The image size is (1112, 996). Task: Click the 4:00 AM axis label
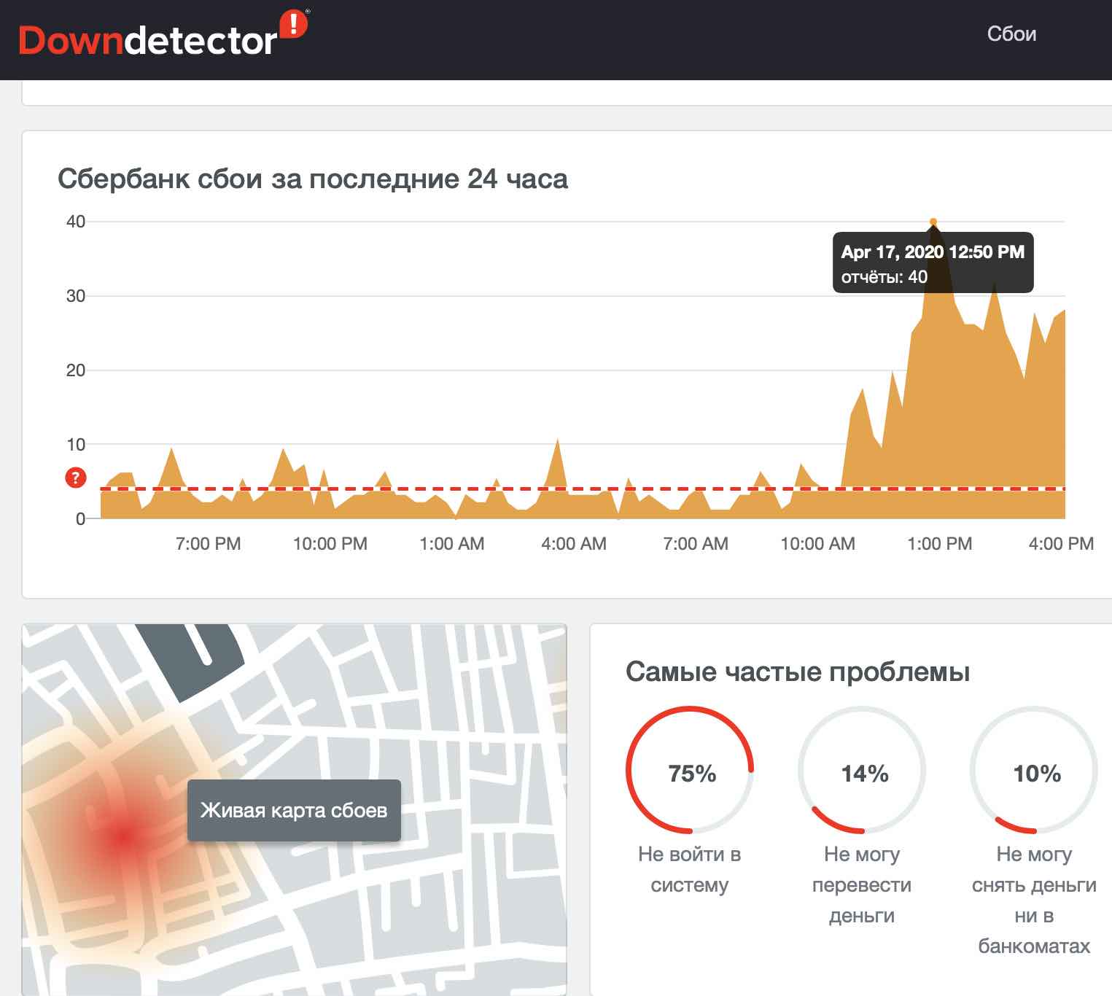tap(574, 544)
